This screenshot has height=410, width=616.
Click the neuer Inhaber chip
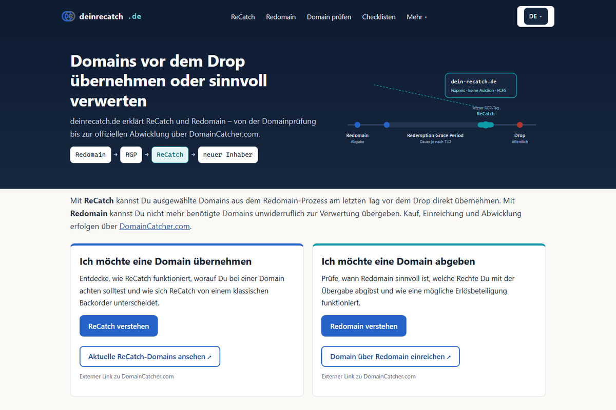228,155
